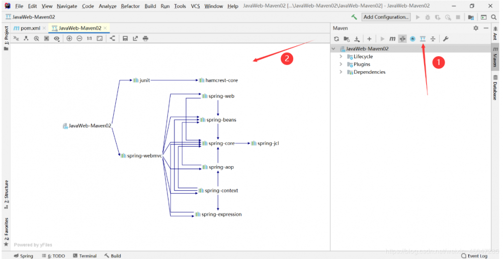Viewport: 503px width, 259px height.
Task: Click the Add Configuration button
Action: click(x=386, y=17)
